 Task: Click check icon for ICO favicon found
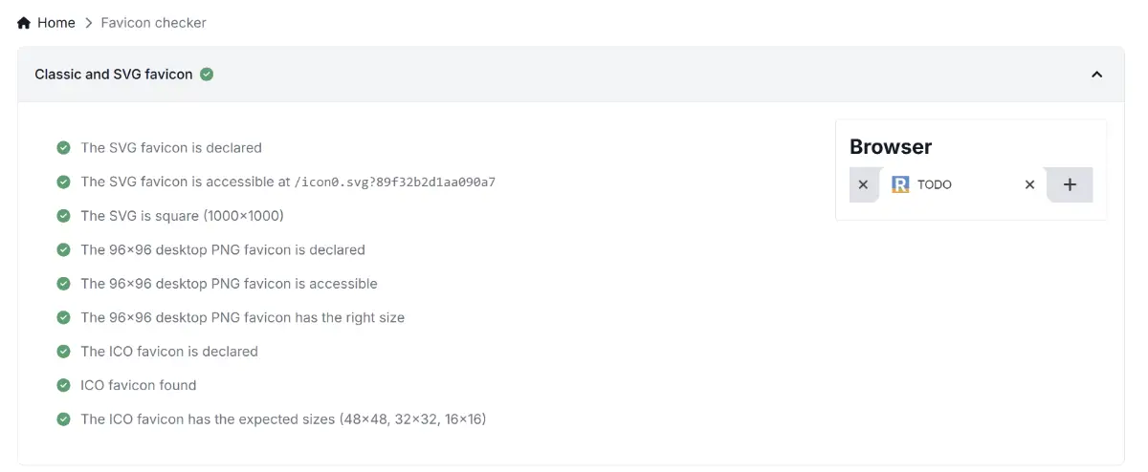pyautogui.click(x=63, y=385)
